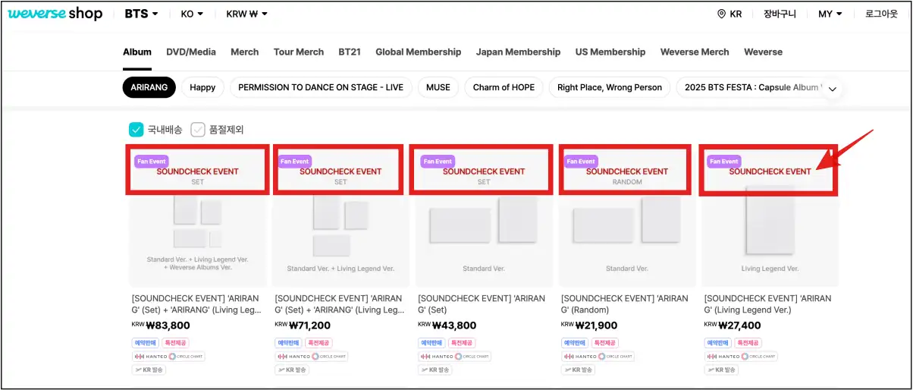Viewport: 913px width, 390px height.
Task: Open 장바구니 cart link
Action: [x=780, y=14]
